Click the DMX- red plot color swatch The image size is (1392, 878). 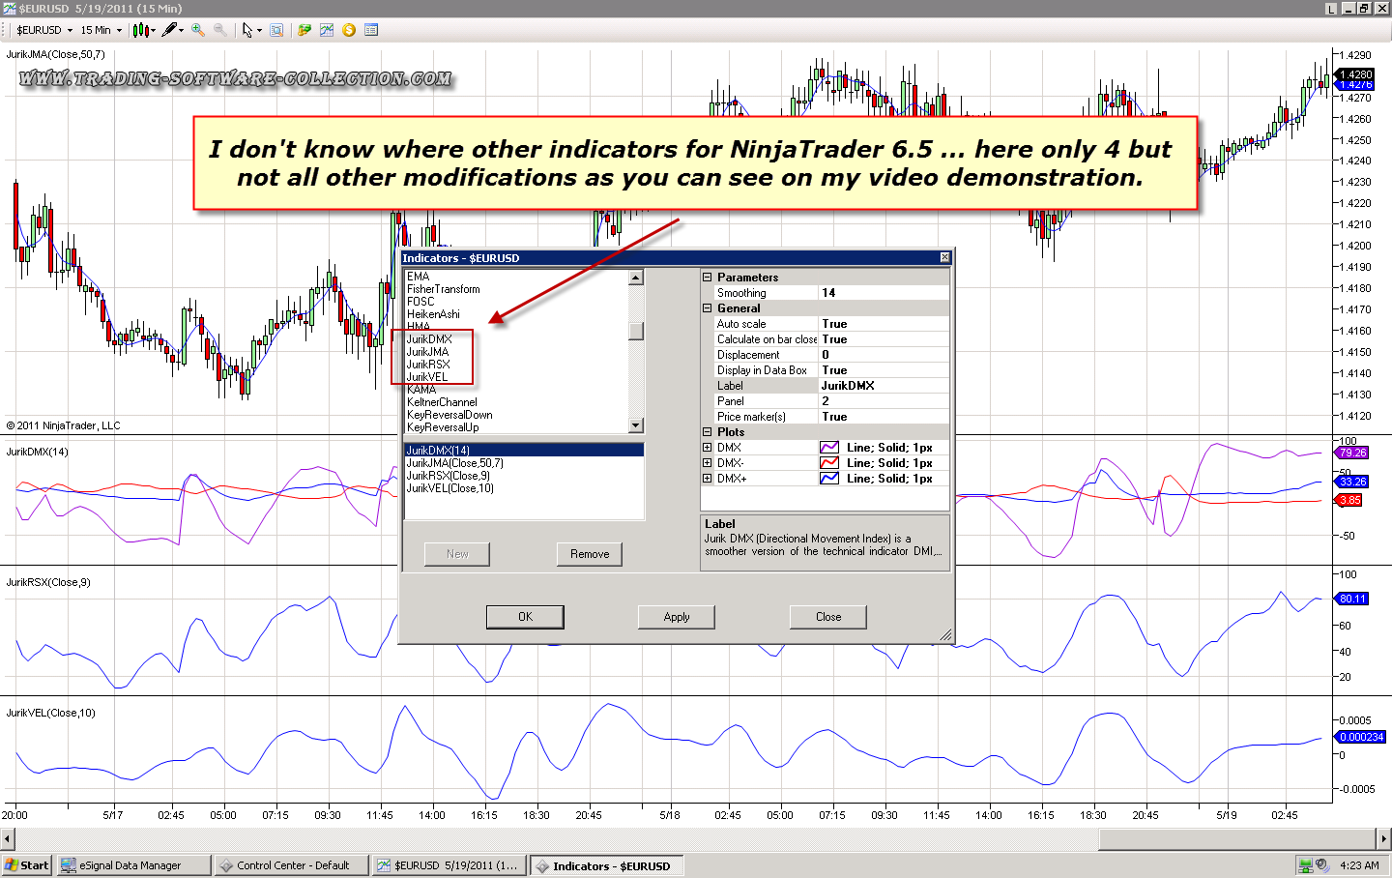pyautogui.click(x=828, y=463)
